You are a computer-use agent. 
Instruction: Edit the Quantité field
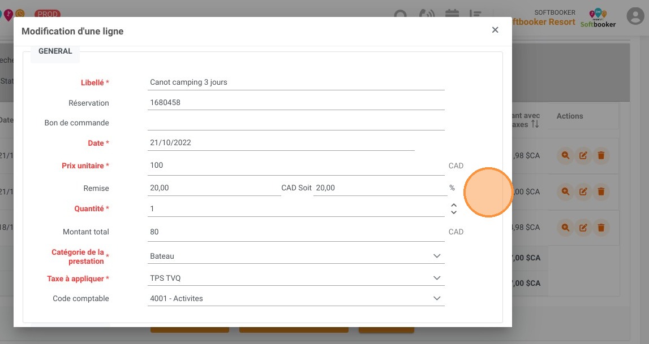[296, 208]
